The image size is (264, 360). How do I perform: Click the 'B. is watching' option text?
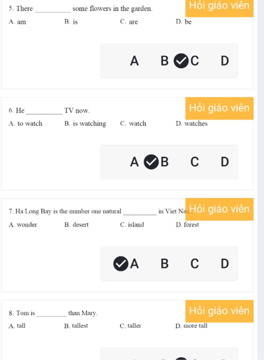point(85,124)
